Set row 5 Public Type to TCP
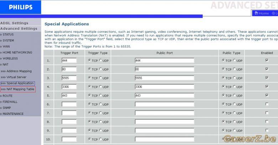Screen dimensions: 278x145 223,95
